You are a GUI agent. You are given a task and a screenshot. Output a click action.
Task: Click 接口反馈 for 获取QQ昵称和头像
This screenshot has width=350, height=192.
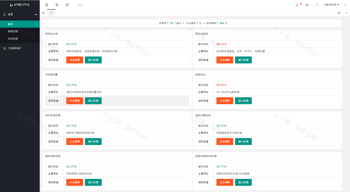(243, 182)
